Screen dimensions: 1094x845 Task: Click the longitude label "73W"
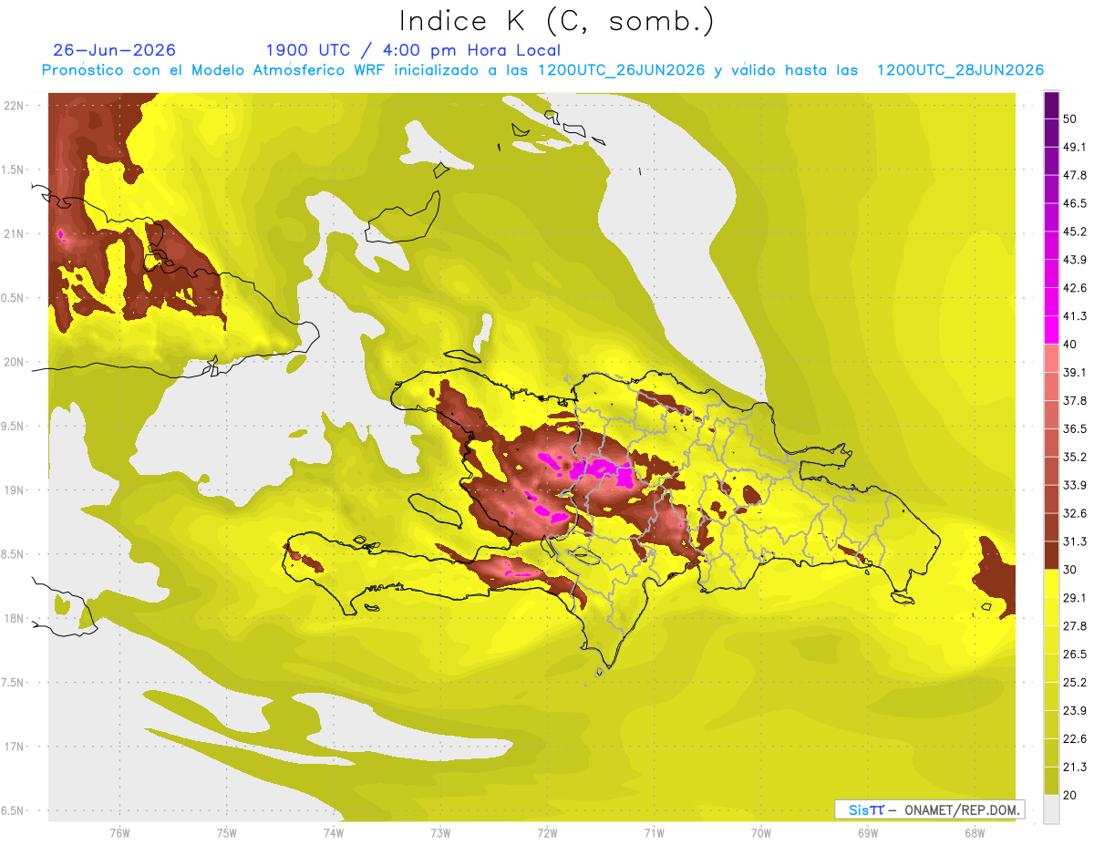tap(440, 832)
